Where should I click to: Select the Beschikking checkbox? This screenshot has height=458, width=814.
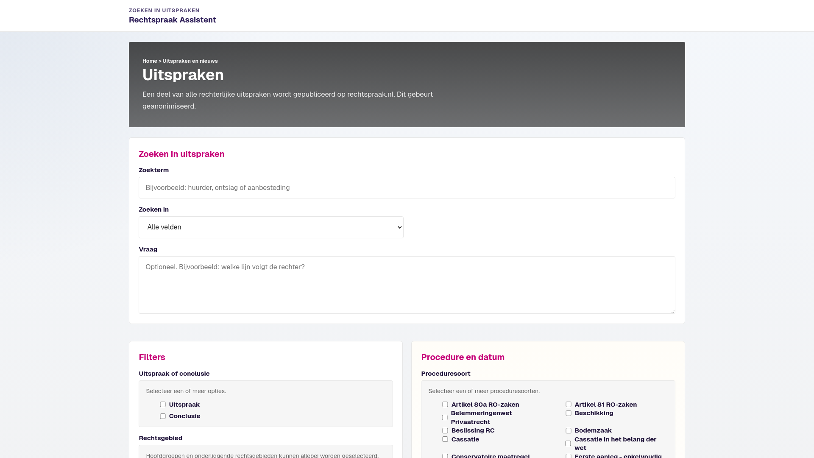pos(569,413)
